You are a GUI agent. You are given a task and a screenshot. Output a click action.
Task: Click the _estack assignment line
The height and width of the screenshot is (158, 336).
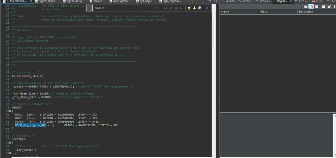[x=72, y=87]
